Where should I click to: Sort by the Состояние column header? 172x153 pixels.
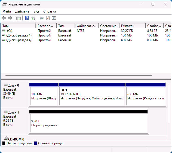(109, 26)
